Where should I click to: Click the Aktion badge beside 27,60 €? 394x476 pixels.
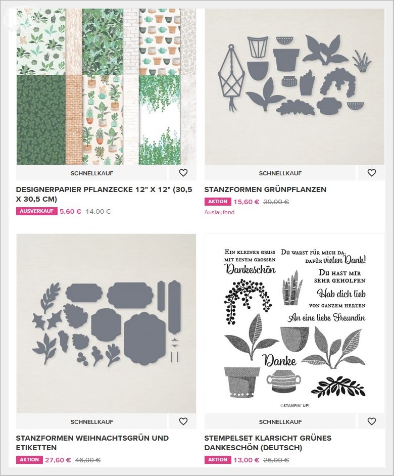tap(29, 460)
